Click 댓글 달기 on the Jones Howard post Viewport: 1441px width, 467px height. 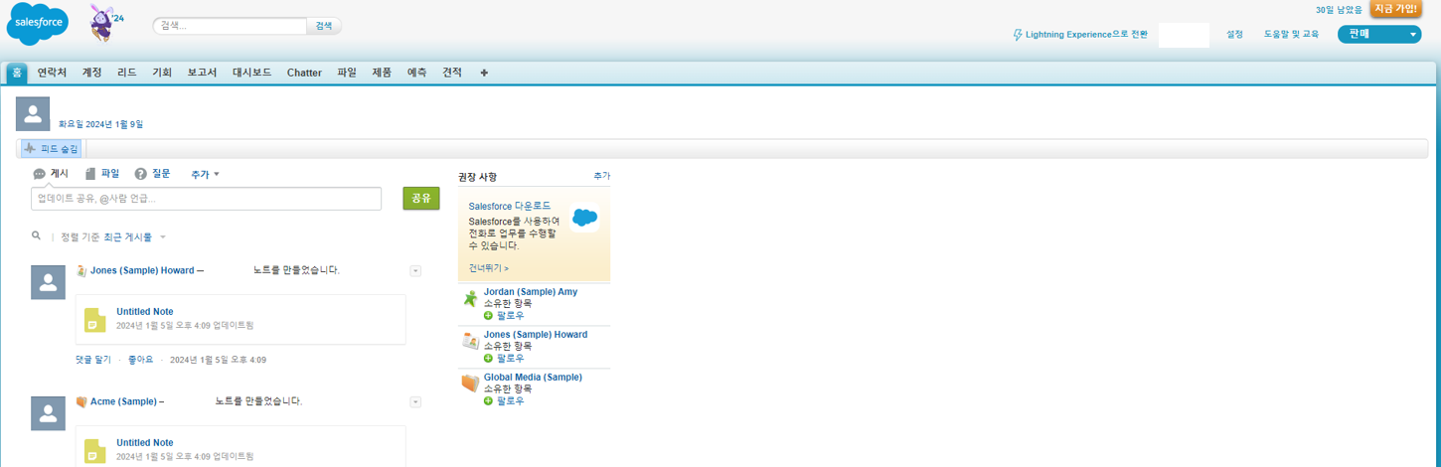pos(93,360)
